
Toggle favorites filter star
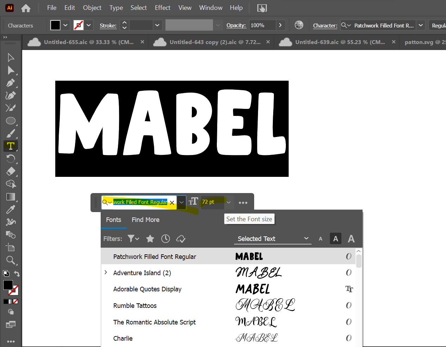pyautogui.click(x=150, y=239)
